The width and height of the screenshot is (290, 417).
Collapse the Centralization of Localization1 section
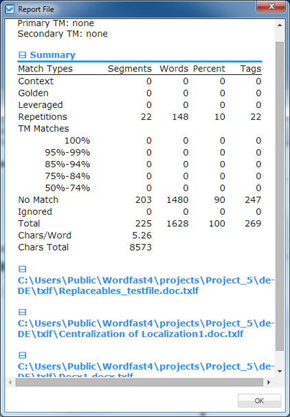tap(22, 312)
